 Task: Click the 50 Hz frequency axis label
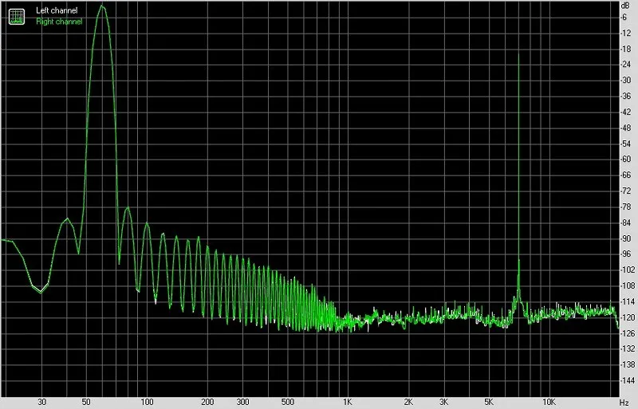click(x=86, y=402)
